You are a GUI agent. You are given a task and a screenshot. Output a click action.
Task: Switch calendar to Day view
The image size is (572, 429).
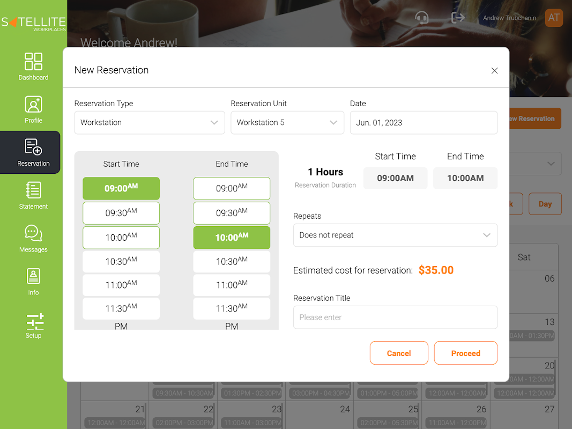coord(545,204)
